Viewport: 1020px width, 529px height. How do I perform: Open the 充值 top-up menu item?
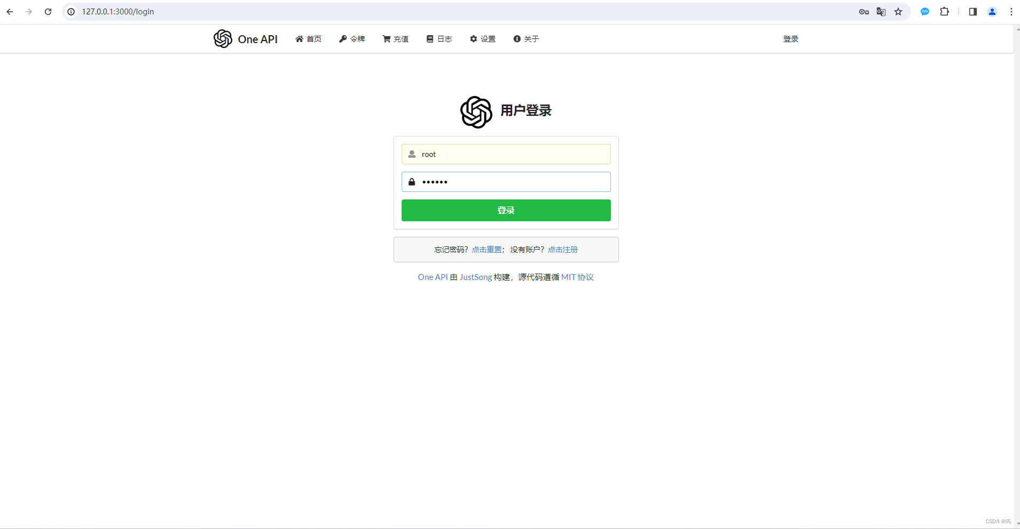pos(395,39)
